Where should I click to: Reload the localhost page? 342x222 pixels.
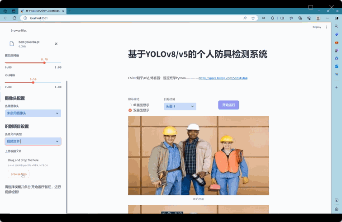[14, 18]
